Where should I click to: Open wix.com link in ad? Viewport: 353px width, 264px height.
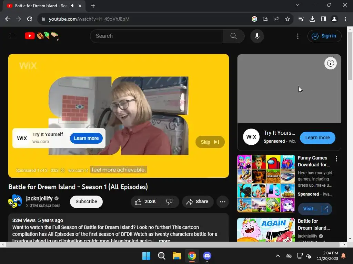78,170
